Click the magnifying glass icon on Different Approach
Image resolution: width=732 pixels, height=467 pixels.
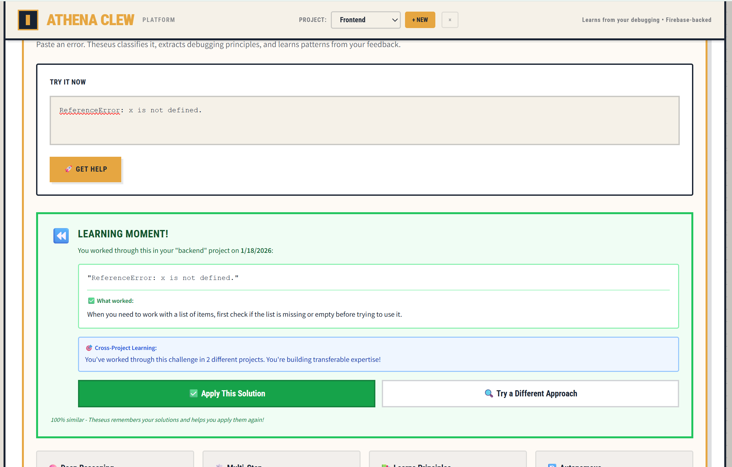pyautogui.click(x=489, y=393)
